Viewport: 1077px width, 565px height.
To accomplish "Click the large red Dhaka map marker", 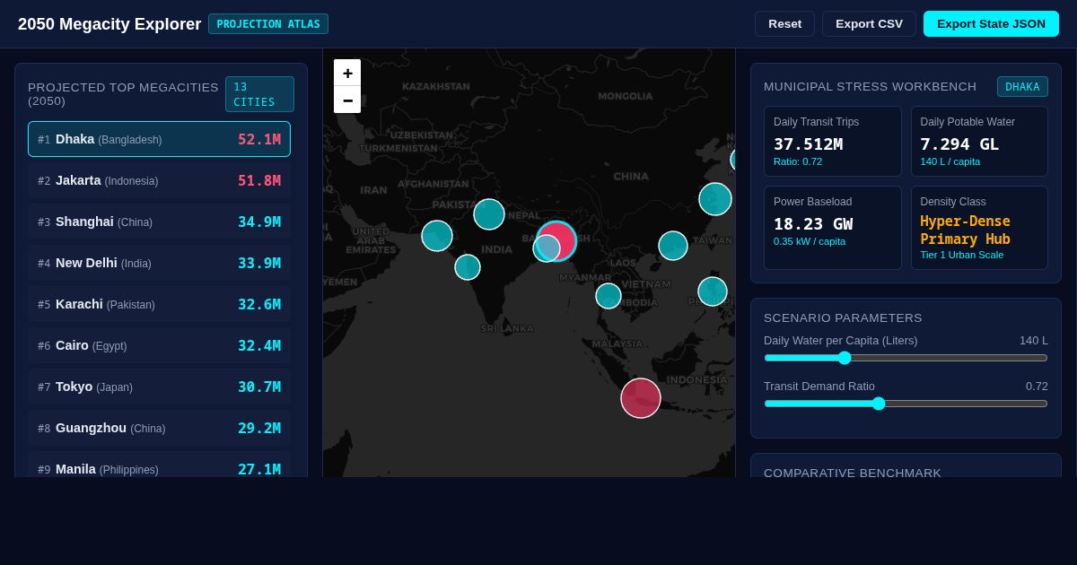I will tap(556, 241).
